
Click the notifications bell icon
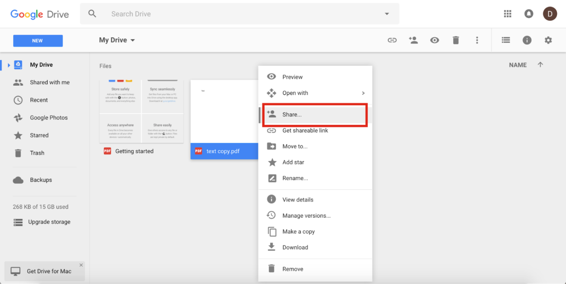529,14
